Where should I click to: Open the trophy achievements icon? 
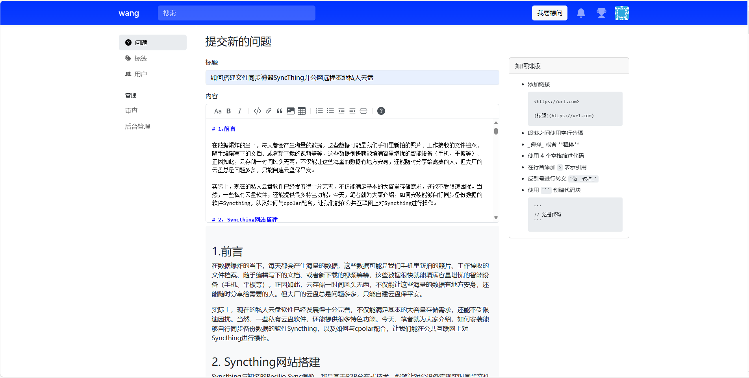[601, 13]
